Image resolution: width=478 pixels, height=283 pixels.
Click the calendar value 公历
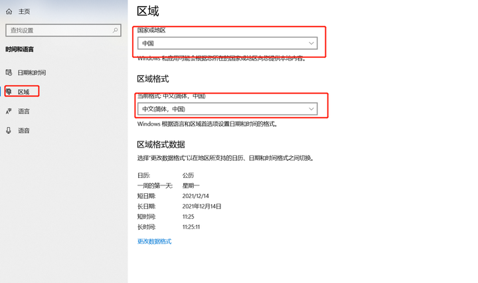(188, 175)
